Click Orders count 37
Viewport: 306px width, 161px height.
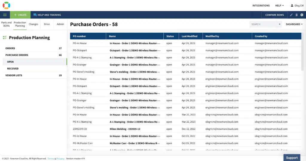point(60,48)
